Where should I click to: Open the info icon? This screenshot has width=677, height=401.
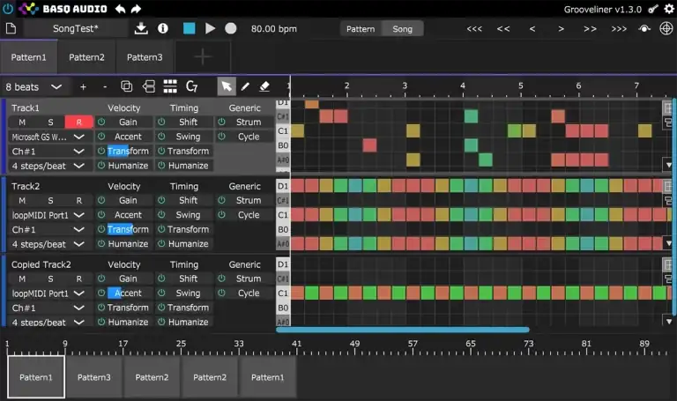[x=163, y=28]
